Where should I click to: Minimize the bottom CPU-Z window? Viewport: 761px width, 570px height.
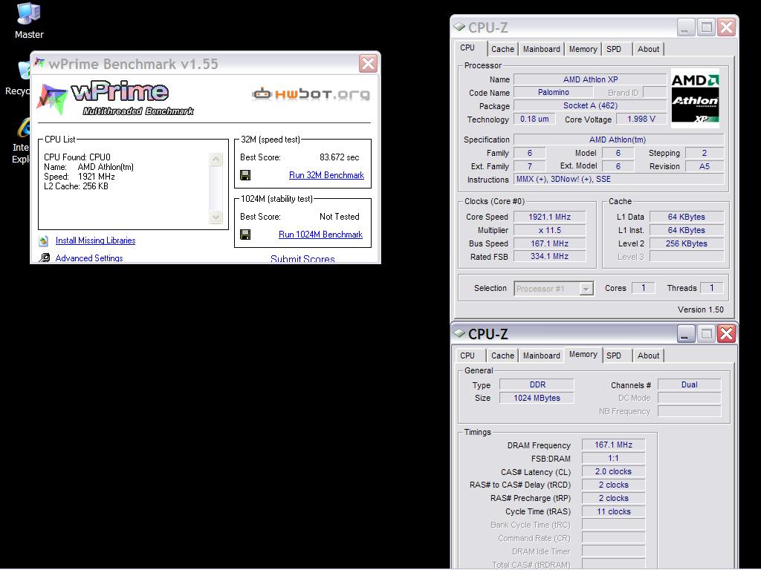coord(686,333)
